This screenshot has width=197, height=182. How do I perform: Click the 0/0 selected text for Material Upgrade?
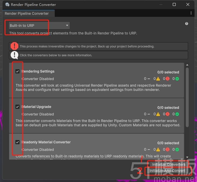[168, 108]
